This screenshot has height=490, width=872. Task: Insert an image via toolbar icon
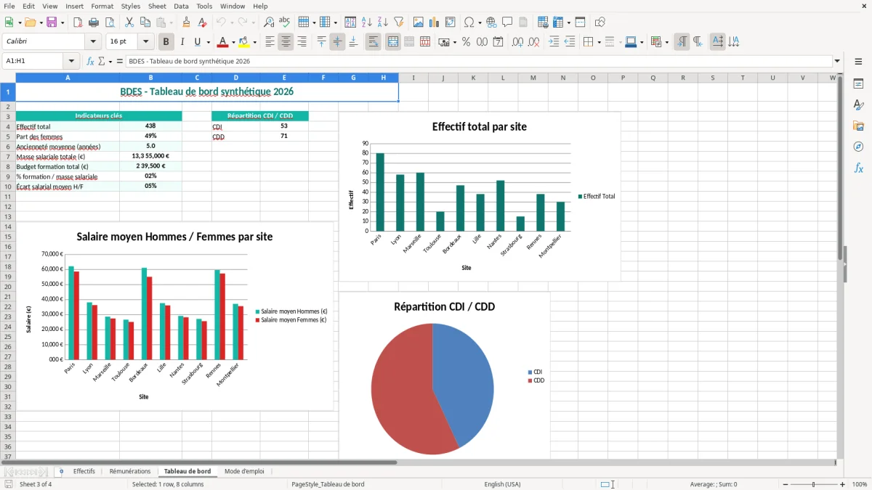(419, 23)
